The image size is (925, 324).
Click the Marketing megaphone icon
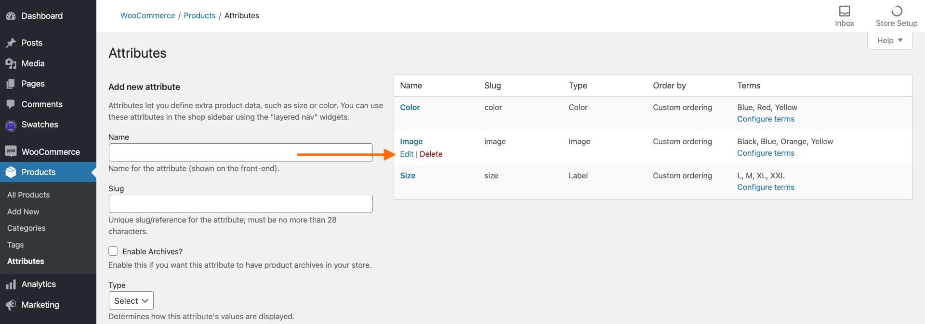coord(11,305)
